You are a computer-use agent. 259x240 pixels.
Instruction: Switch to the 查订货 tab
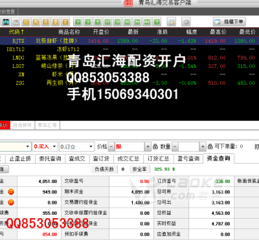(101, 158)
